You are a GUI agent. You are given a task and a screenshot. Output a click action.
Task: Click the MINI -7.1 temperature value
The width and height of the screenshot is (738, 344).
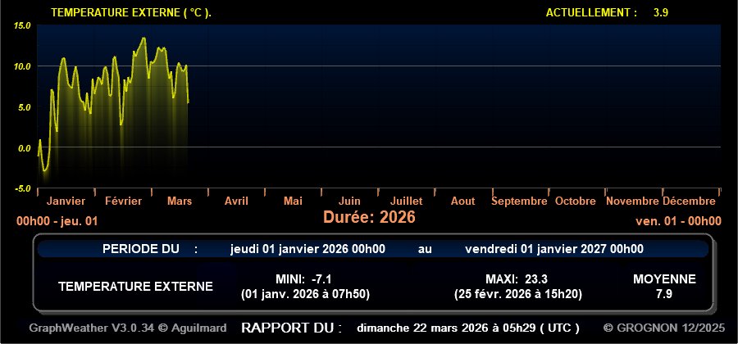click(x=316, y=278)
